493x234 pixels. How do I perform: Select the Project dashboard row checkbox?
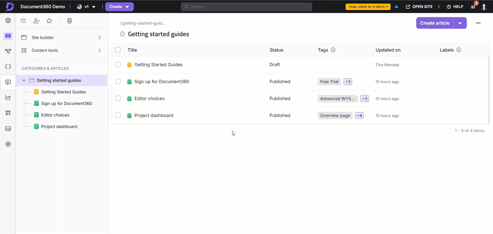[x=118, y=115]
